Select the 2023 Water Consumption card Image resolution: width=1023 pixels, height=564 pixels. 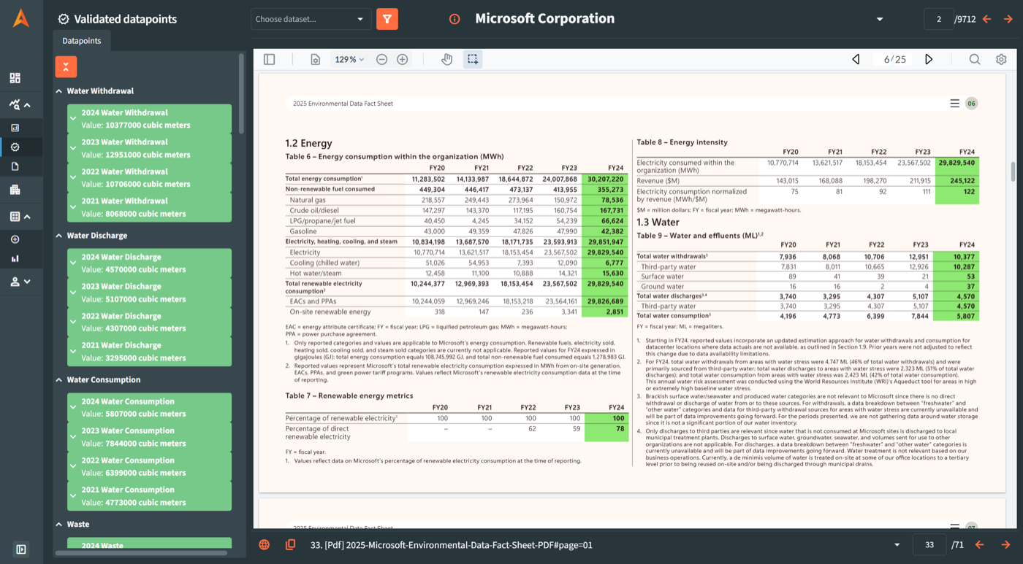click(x=149, y=437)
